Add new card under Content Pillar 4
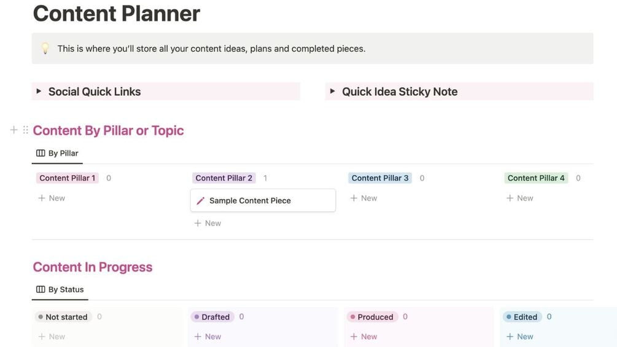 click(519, 198)
